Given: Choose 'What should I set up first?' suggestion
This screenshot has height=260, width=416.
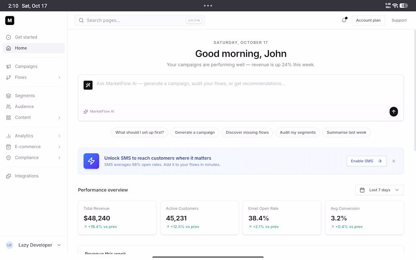Looking at the screenshot, I should (x=140, y=133).
